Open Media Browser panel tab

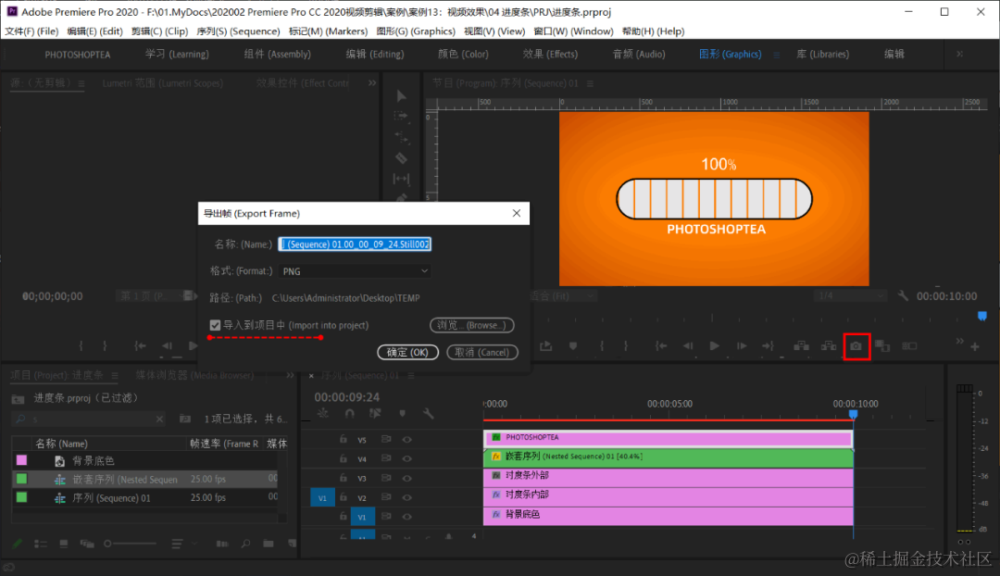point(194,375)
